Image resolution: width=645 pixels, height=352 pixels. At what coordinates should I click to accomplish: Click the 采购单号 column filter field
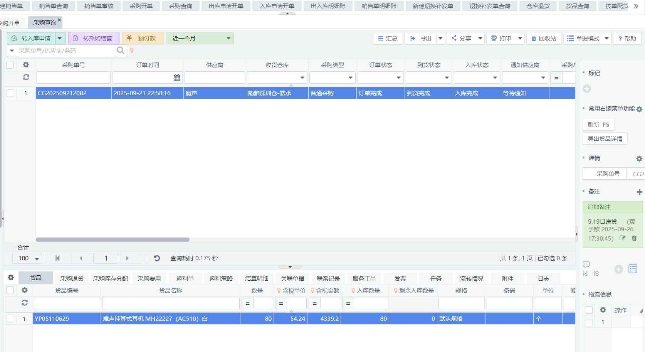pyautogui.click(x=74, y=77)
